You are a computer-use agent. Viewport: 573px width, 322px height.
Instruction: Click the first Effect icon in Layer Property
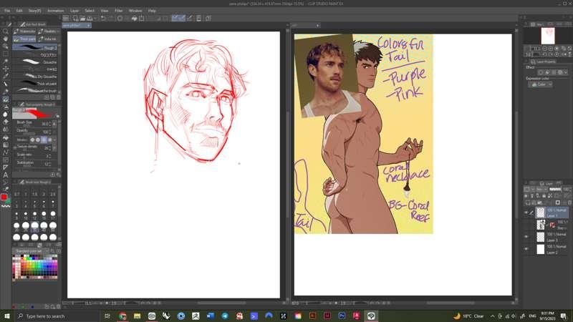point(541,72)
